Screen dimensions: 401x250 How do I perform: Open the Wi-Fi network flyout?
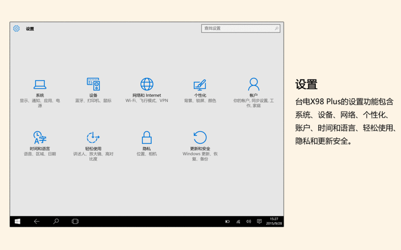[x=238, y=221]
